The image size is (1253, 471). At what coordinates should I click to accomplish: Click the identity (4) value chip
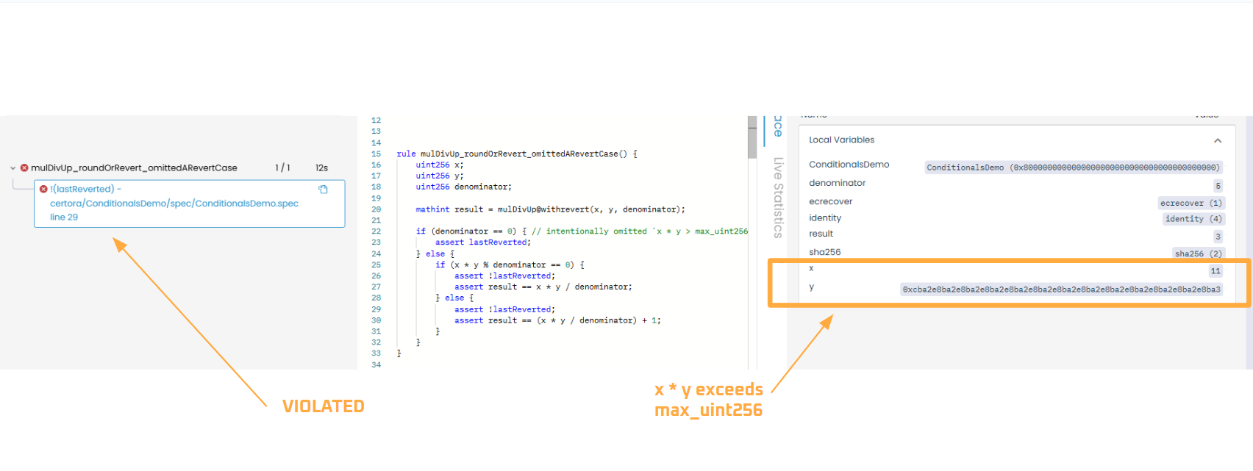click(x=1193, y=219)
